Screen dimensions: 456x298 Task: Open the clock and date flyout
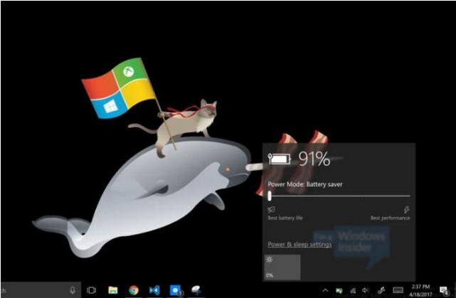click(x=421, y=290)
